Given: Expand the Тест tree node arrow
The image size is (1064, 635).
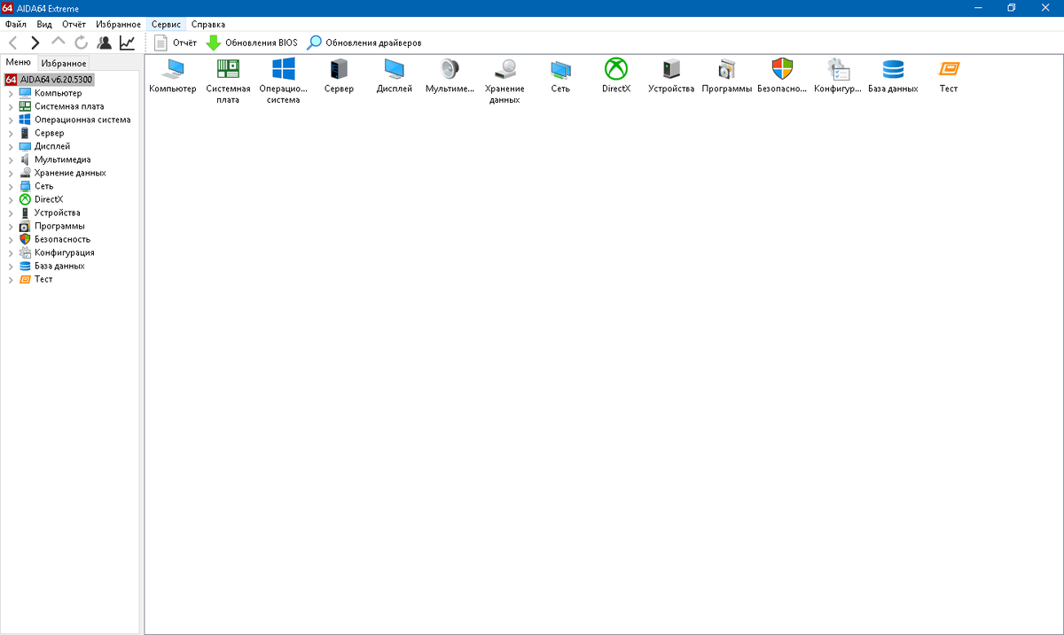Looking at the screenshot, I should 11,279.
